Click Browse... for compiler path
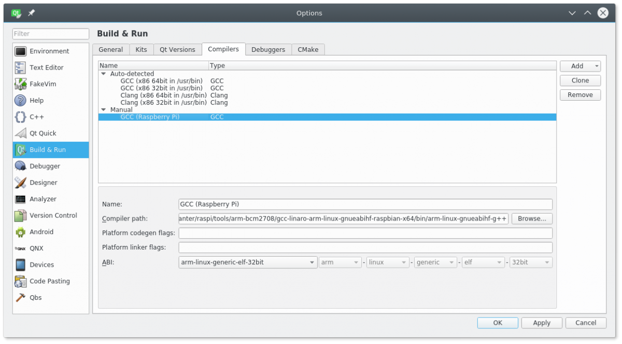 (x=532, y=219)
